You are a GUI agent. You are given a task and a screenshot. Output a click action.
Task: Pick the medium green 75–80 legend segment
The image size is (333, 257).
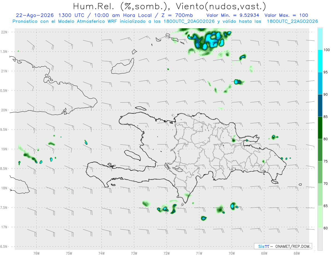pyautogui.click(x=320, y=150)
